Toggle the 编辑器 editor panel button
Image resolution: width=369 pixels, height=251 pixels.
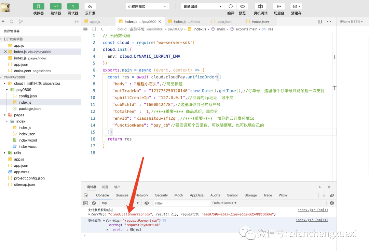point(56,6)
